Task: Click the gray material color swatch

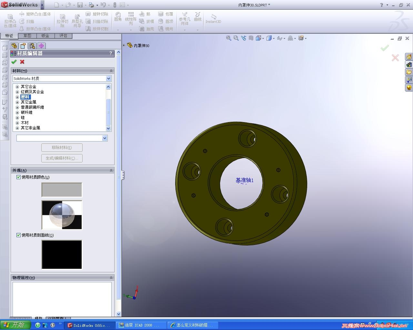Action: 62,190
